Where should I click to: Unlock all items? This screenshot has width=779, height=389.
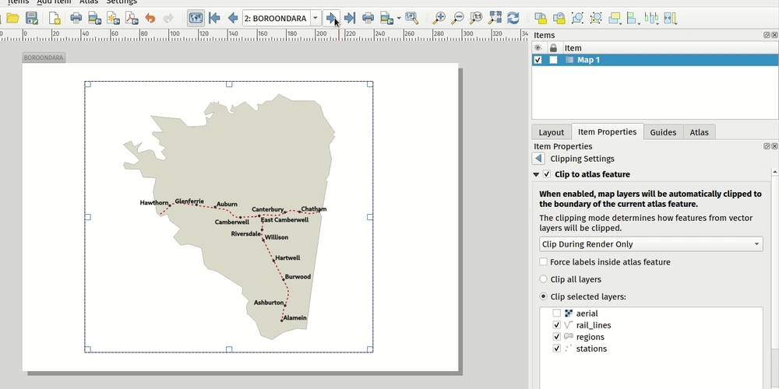coord(559,19)
